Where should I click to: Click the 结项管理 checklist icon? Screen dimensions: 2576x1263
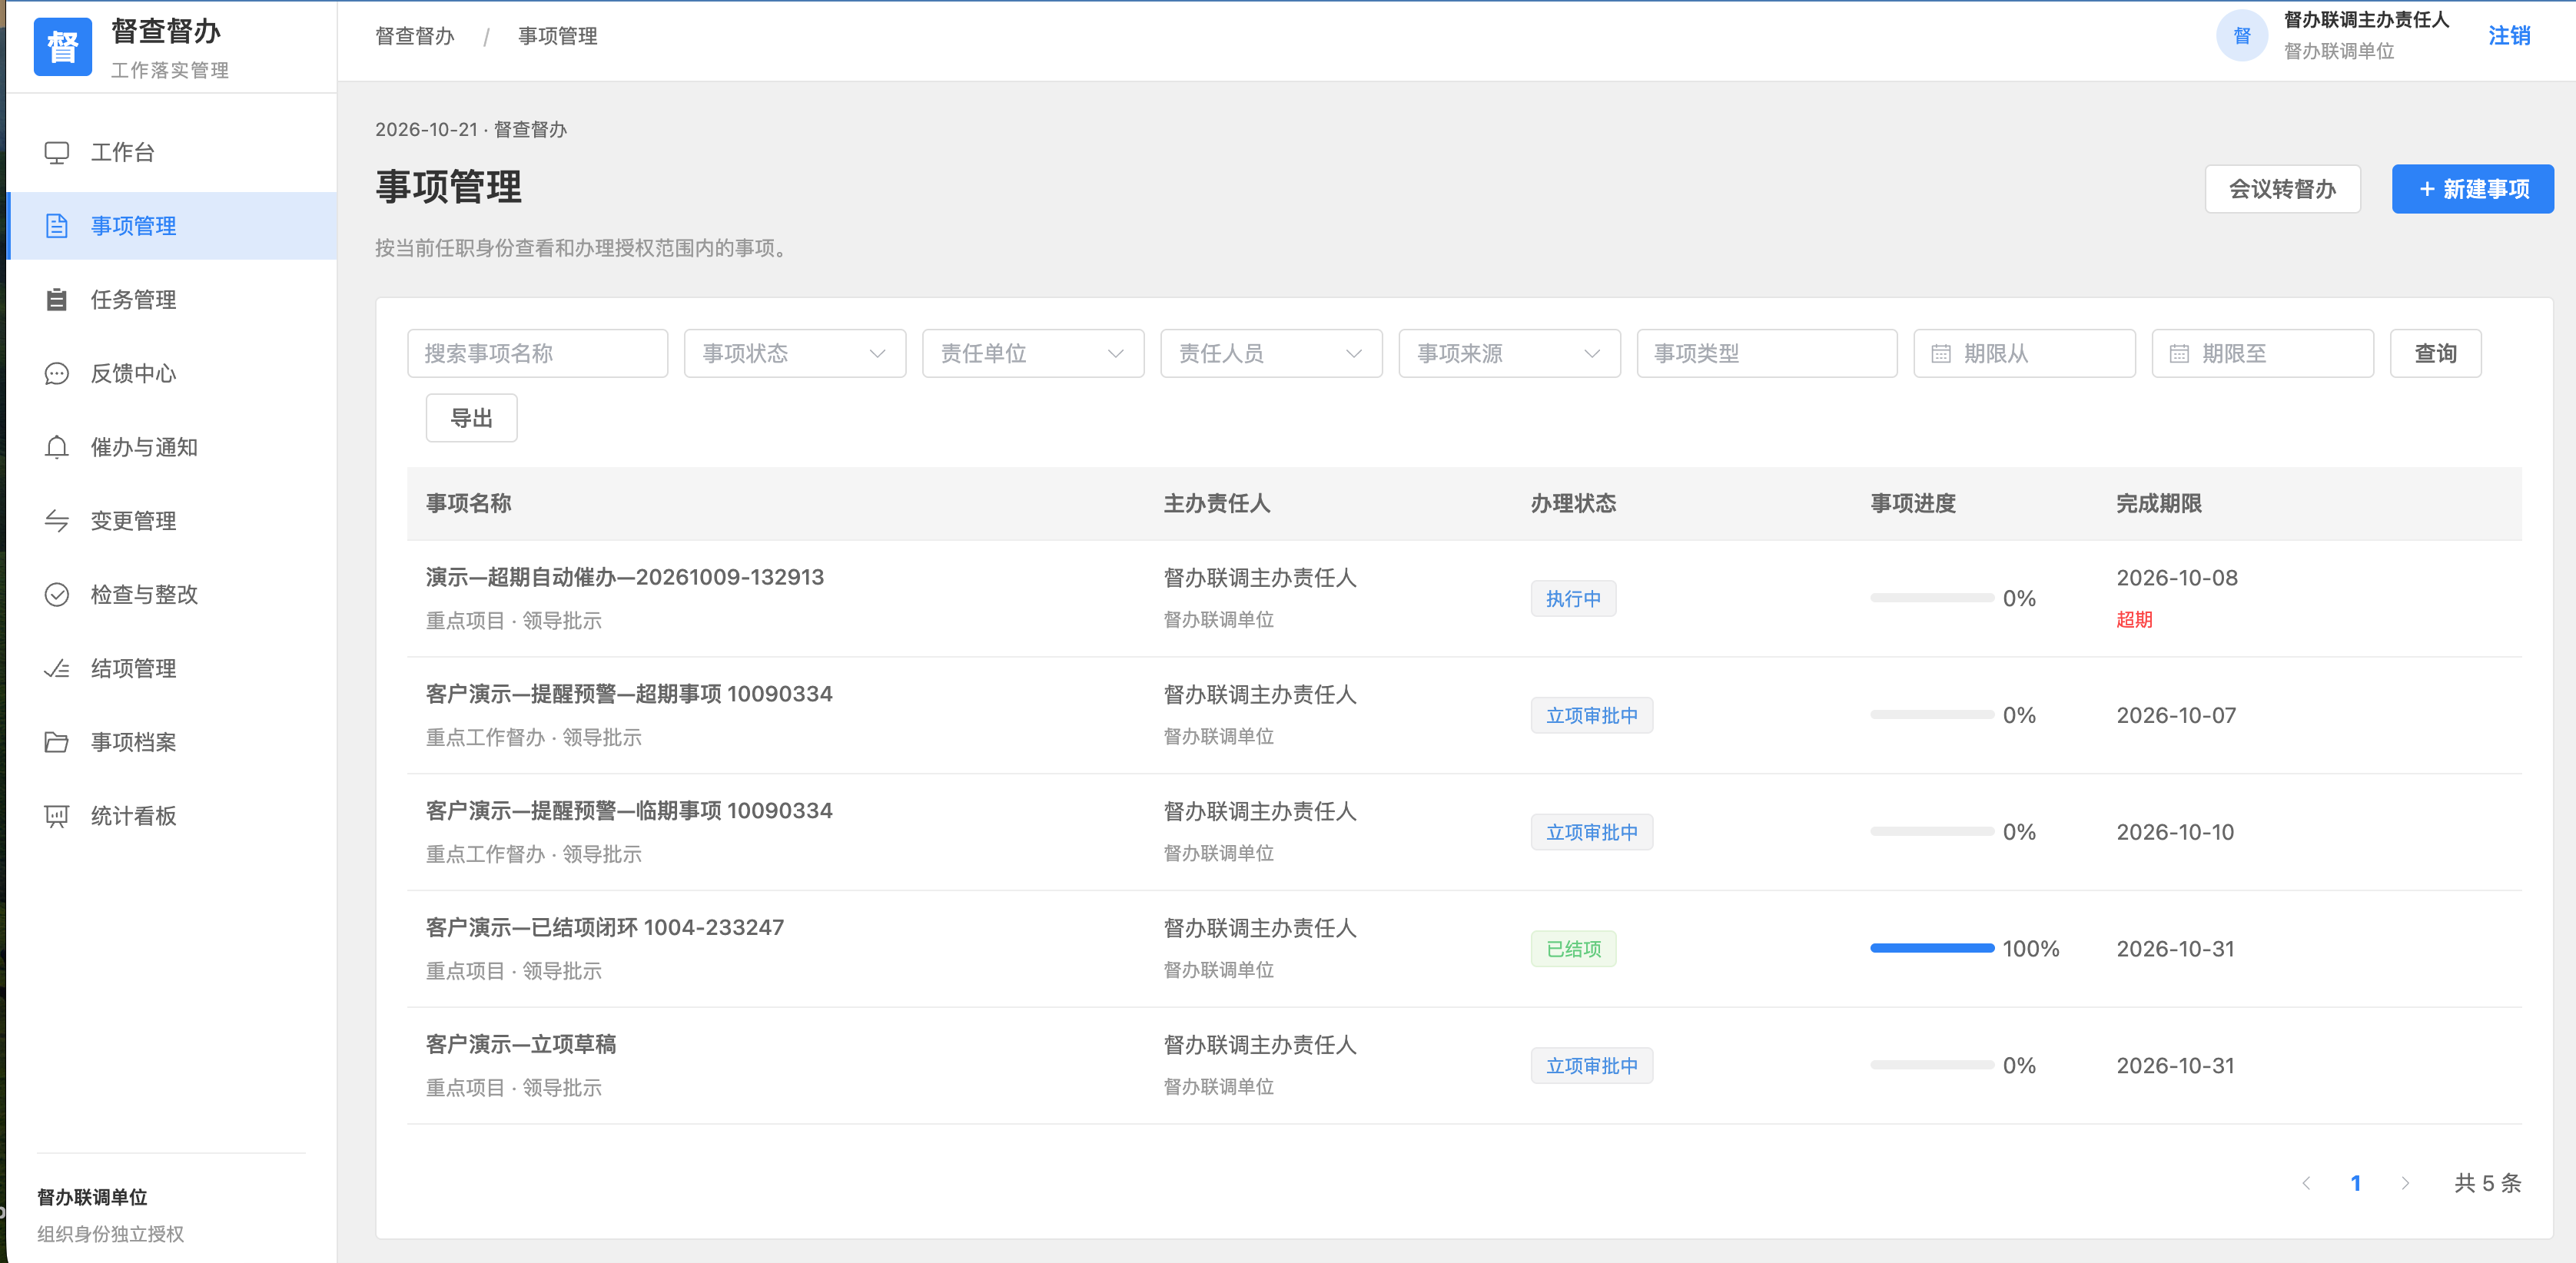click(x=57, y=668)
